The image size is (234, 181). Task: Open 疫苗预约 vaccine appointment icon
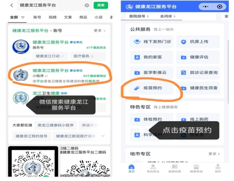point(137,88)
